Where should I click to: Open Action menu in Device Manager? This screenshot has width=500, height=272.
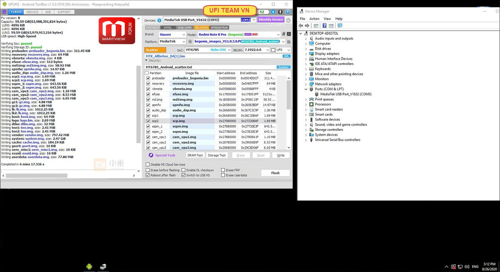pos(314,19)
